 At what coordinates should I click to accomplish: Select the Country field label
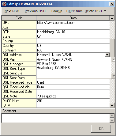pyautogui.click(x=19, y=46)
